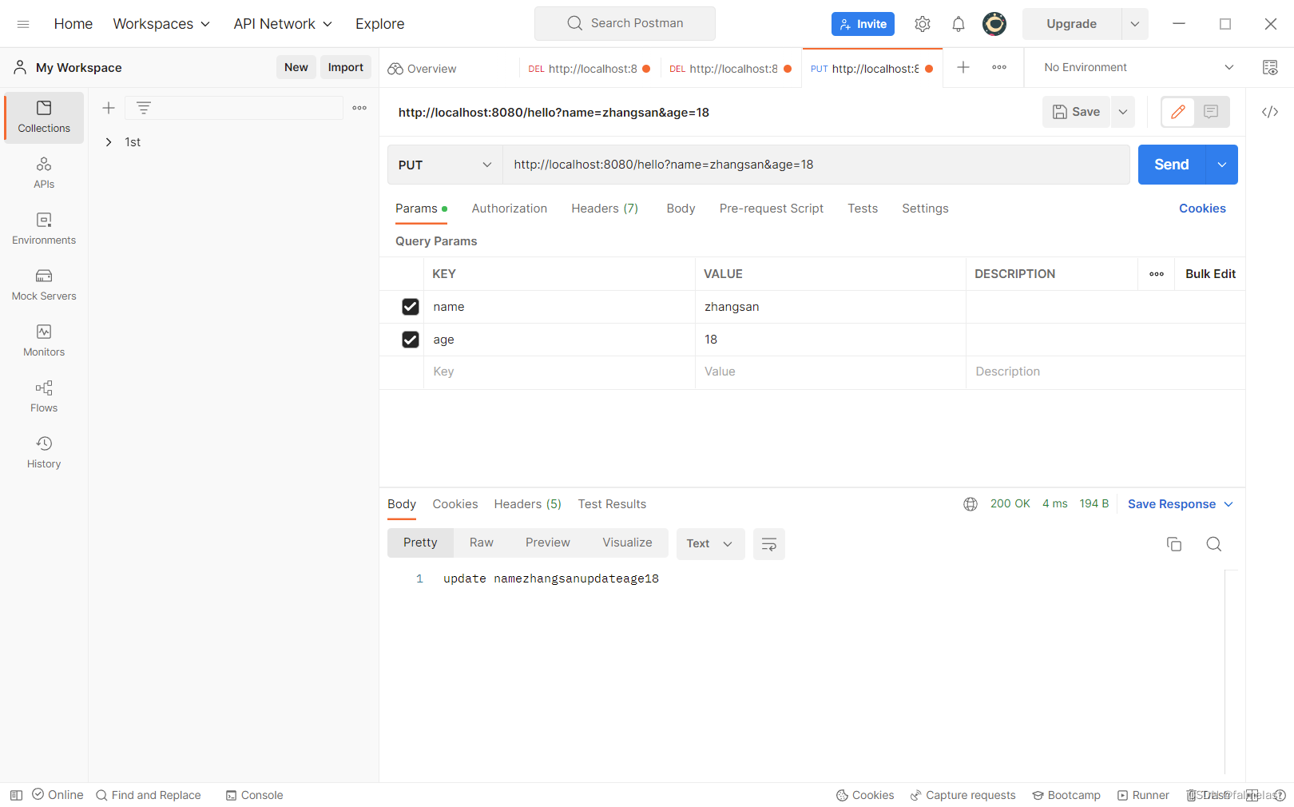
Task: Open the user avatar menu
Action: pyautogui.click(x=994, y=24)
